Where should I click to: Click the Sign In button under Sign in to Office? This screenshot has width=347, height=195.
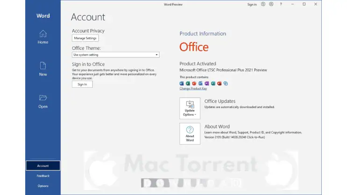pos(82,84)
